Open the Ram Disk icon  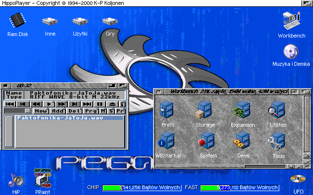pos(18,20)
